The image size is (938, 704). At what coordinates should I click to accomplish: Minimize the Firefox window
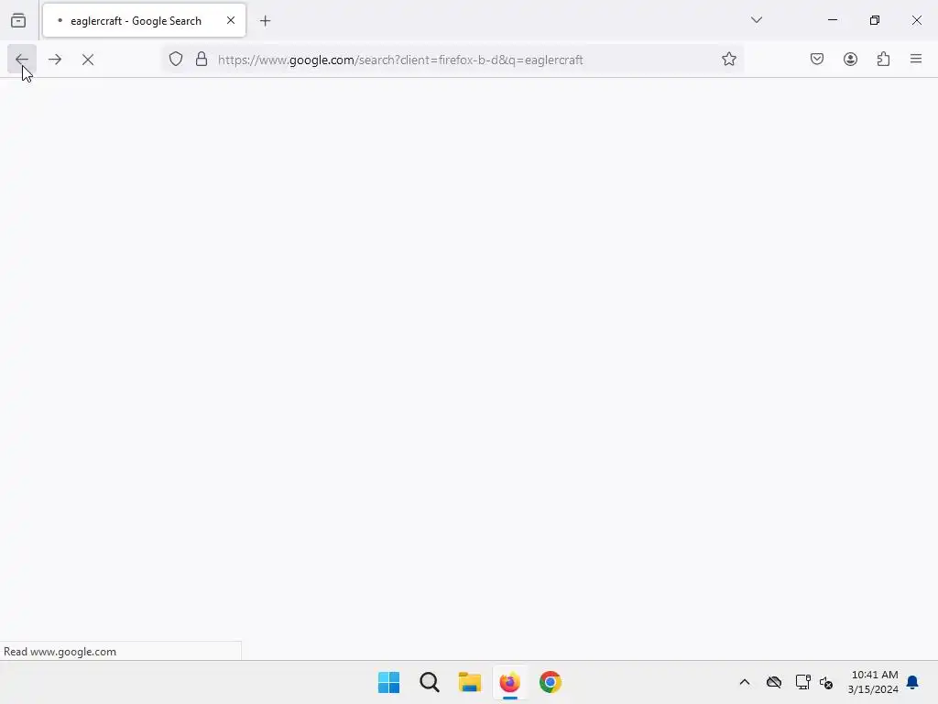(832, 20)
